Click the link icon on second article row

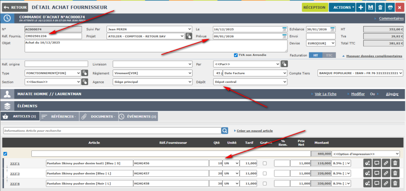click(x=386, y=173)
